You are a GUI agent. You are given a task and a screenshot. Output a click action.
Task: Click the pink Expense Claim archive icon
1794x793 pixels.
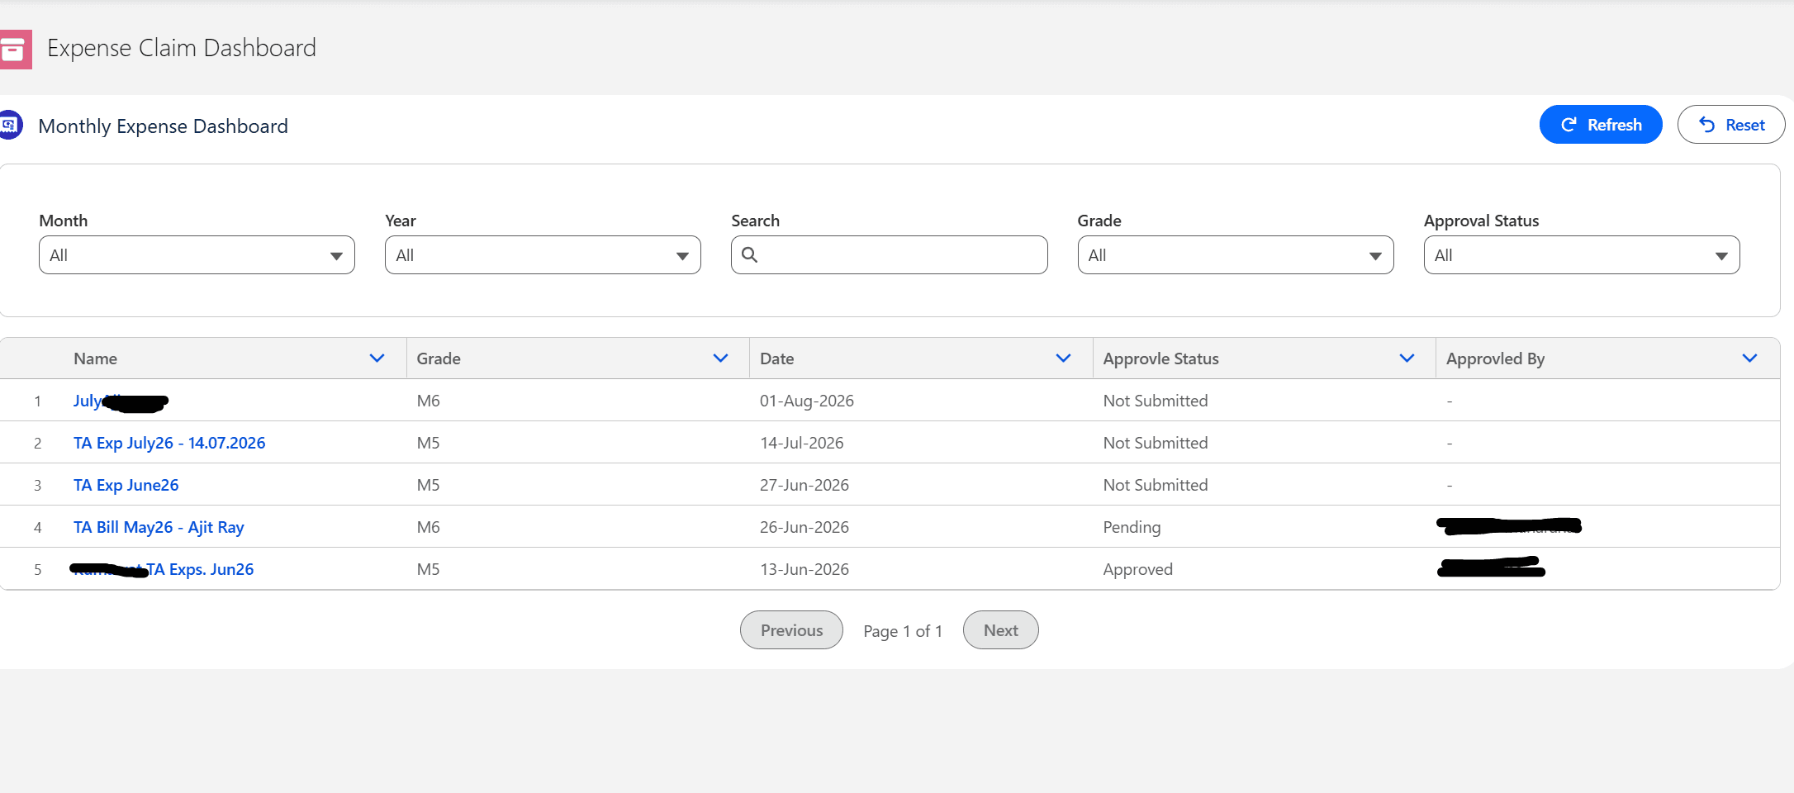[x=15, y=50]
